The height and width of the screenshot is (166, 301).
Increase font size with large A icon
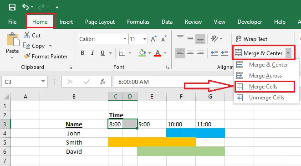coord(153,39)
